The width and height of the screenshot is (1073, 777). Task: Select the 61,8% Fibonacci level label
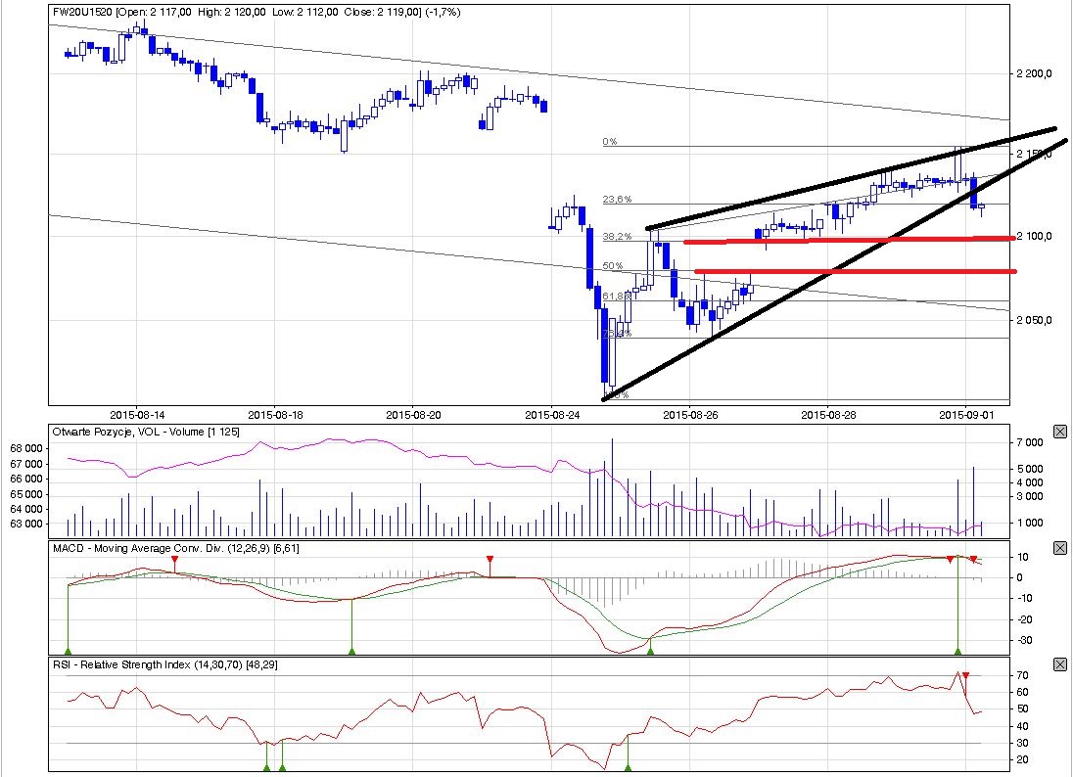coord(617,296)
